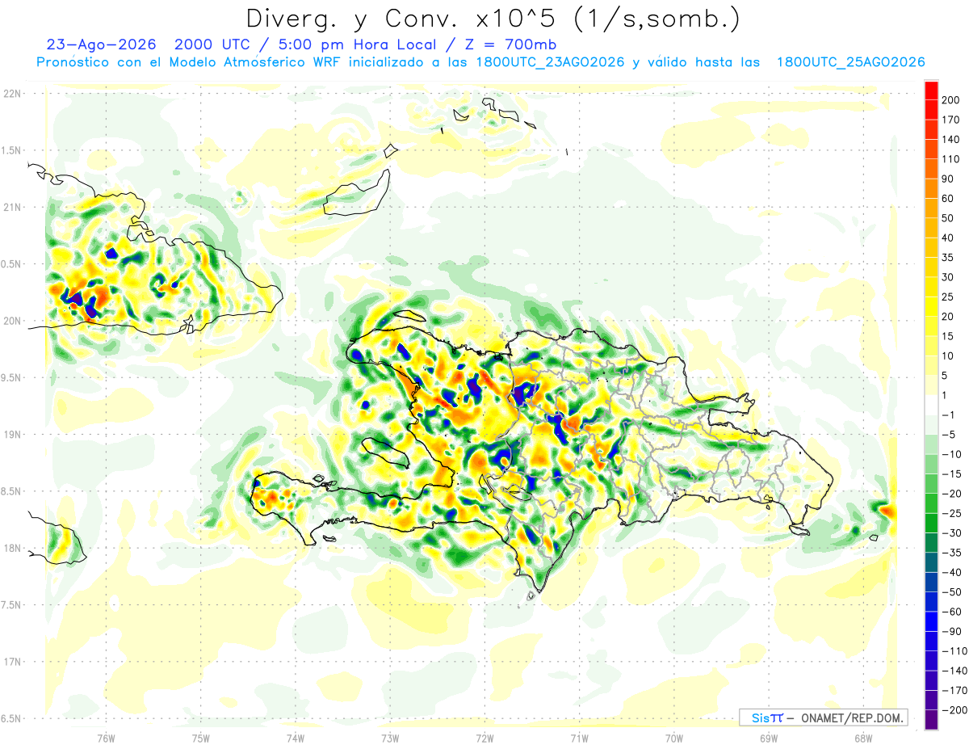This screenshot has height=749, width=969.
Task: Click the top red swatch above 200
Action: (x=931, y=90)
